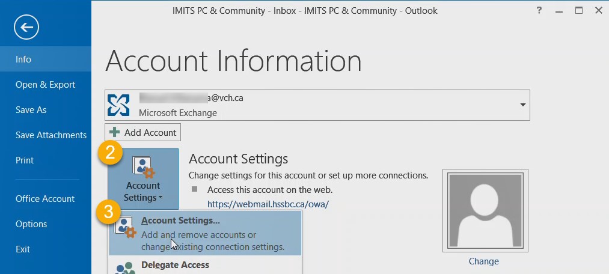Click the Account Settings... menu entry icon

(126, 228)
